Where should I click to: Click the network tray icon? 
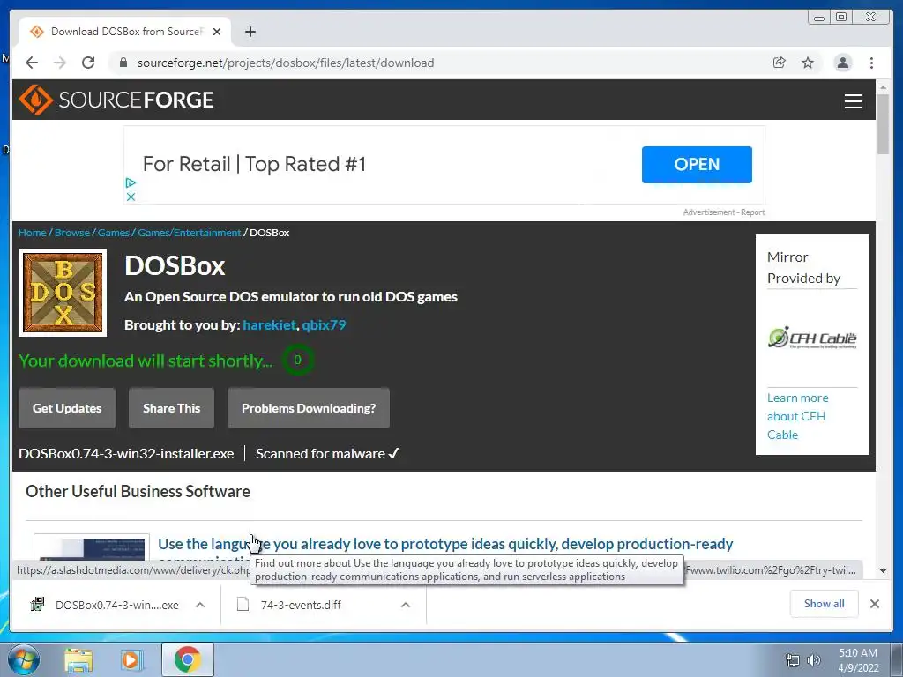(x=793, y=660)
